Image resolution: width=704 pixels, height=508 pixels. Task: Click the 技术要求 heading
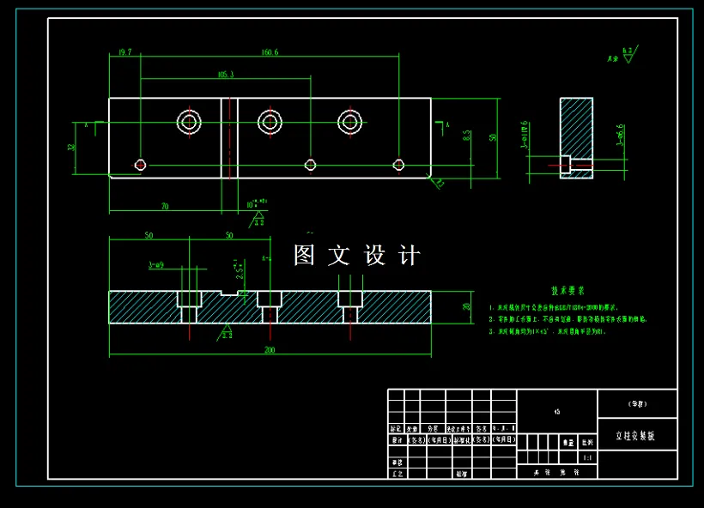568,291
